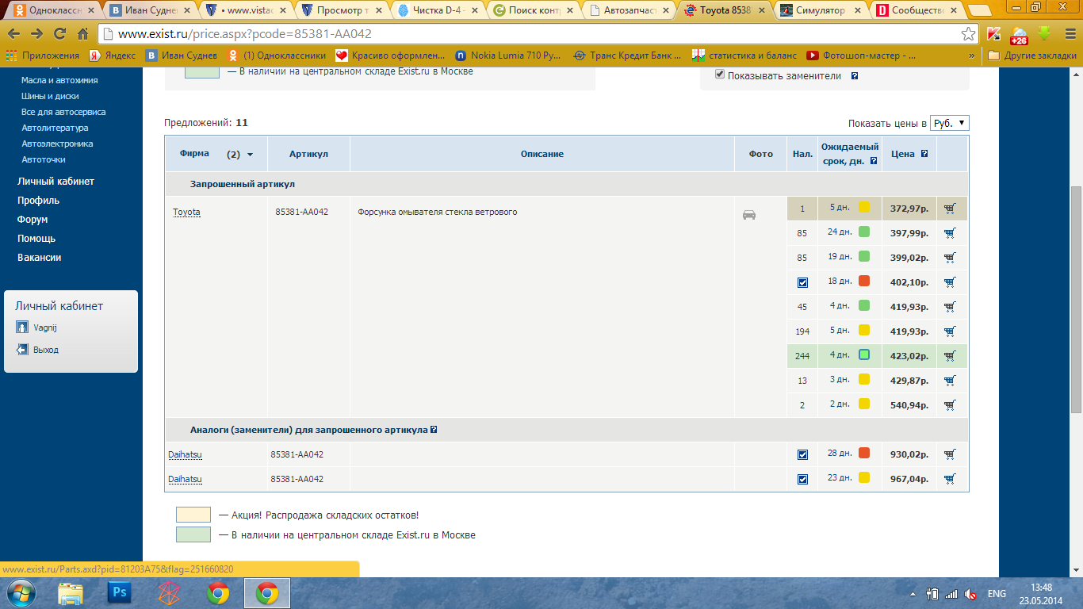
Task: Expand the bookmarks bar overflow chevron
Action: (x=971, y=56)
